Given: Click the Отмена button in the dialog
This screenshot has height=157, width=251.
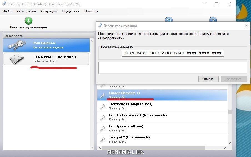Looking at the screenshot, I should 208,79.
